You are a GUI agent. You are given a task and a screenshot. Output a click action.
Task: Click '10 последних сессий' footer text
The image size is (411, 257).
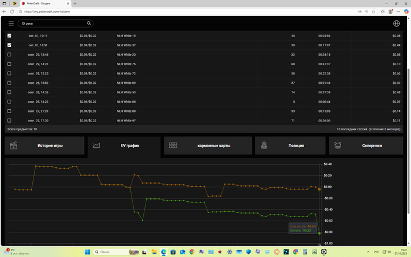point(368,129)
